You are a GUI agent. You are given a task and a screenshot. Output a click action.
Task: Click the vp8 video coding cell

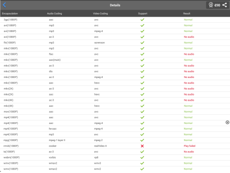pyautogui.click(x=96, y=158)
